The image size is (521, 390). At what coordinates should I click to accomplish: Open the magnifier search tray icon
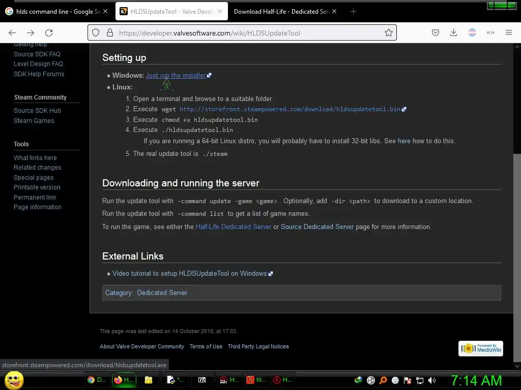(383, 380)
